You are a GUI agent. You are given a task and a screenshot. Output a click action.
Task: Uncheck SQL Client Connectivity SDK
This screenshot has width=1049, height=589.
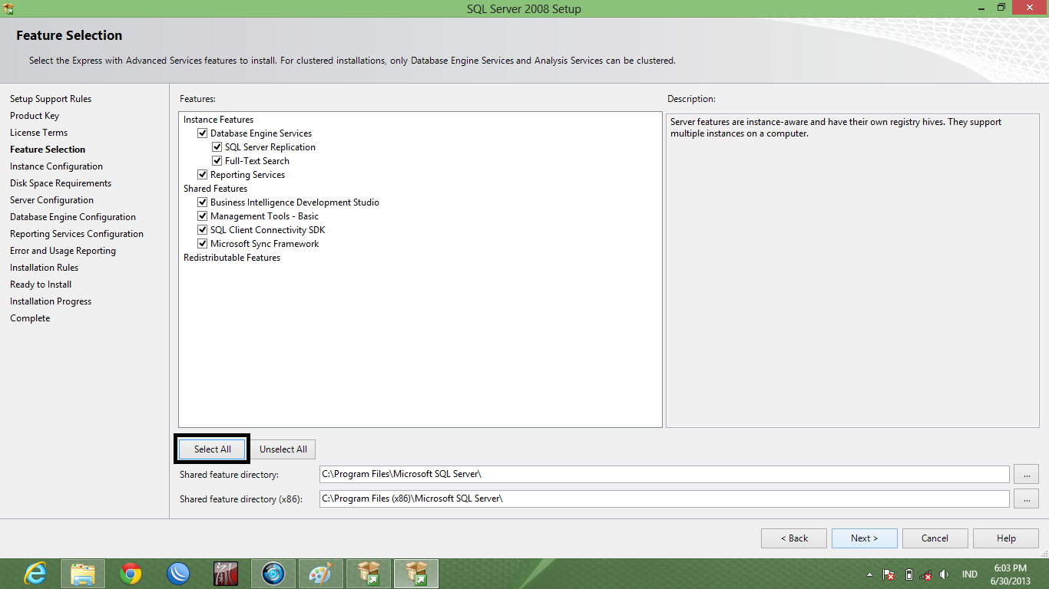click(203, 230)
